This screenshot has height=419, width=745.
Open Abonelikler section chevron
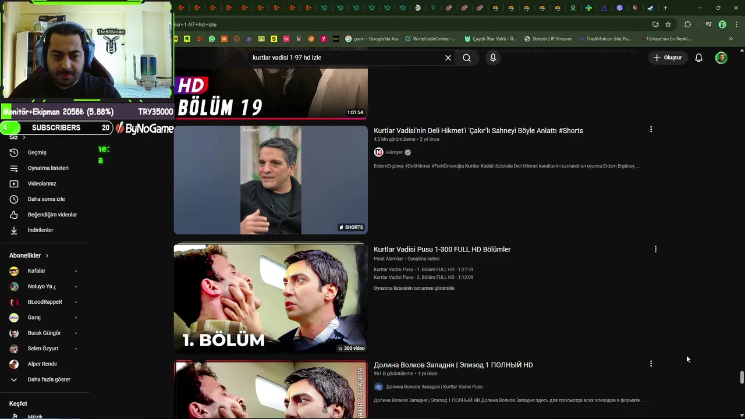[47, 255]
